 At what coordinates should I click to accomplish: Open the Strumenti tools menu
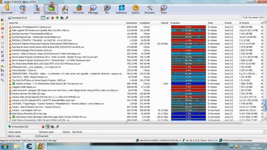tap(149, 9)
